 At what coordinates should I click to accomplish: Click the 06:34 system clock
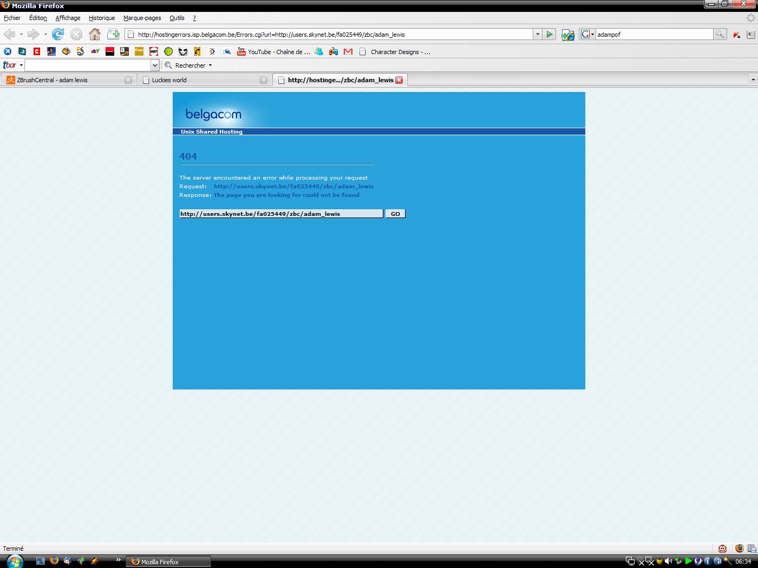[743, 562]
